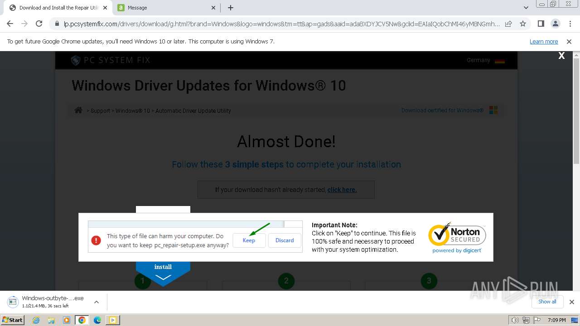Reload the current page
Image resolution: width=580 pixels, height=326 pixels.
tap(39, 24)
